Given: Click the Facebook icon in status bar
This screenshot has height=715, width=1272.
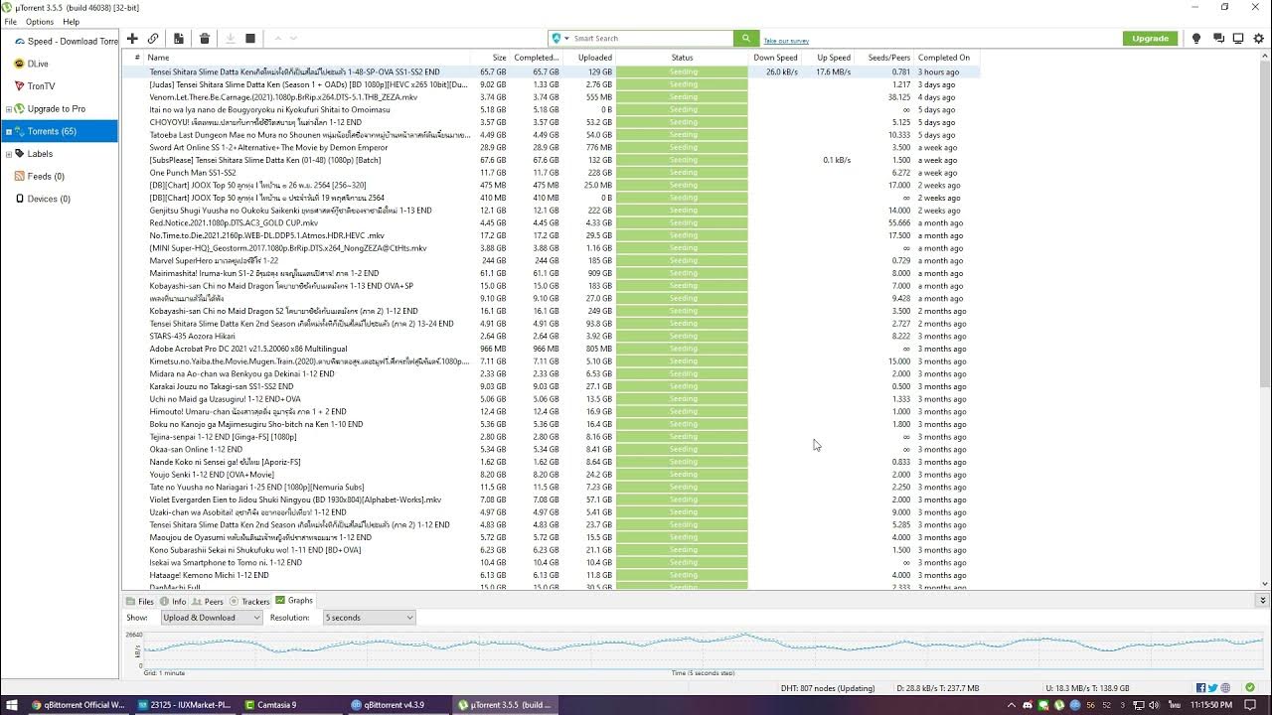Looking at the screenshot, I should click(1201, 688).
